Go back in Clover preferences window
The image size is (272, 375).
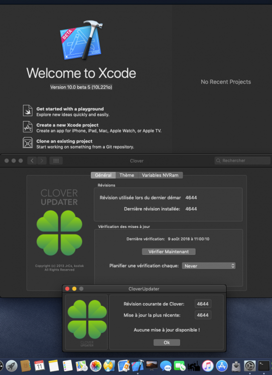[x=32, y=160]
